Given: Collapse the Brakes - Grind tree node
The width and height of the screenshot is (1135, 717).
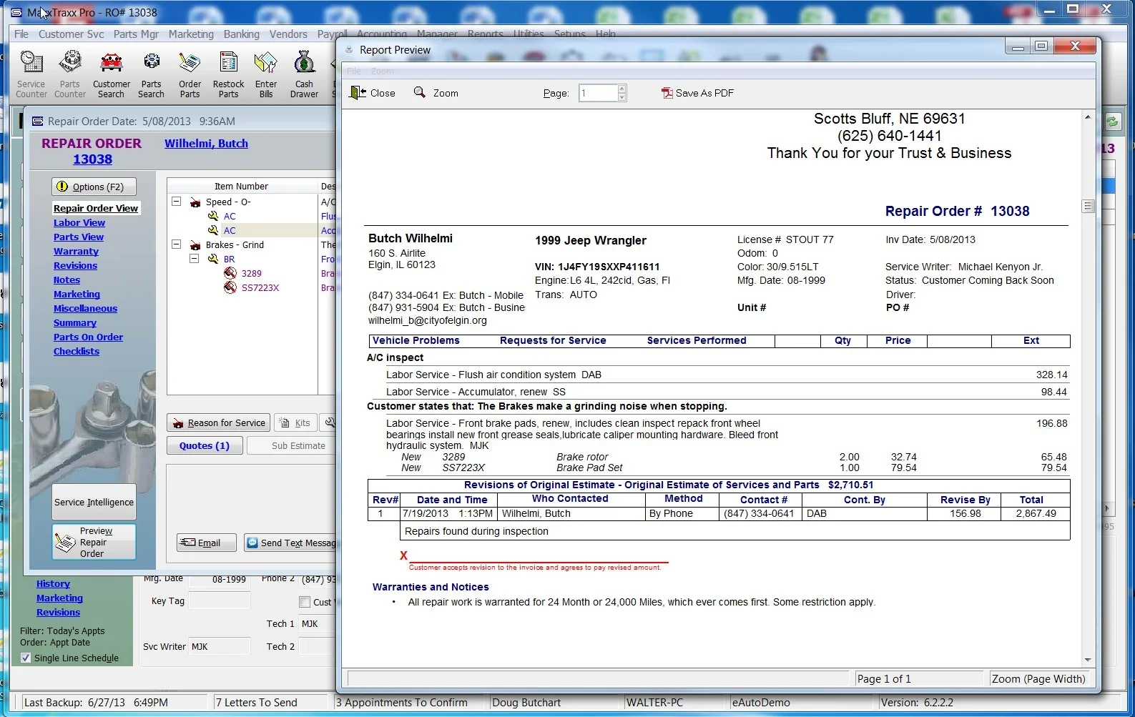Looking at the screenshot, I should pos(176,244).
